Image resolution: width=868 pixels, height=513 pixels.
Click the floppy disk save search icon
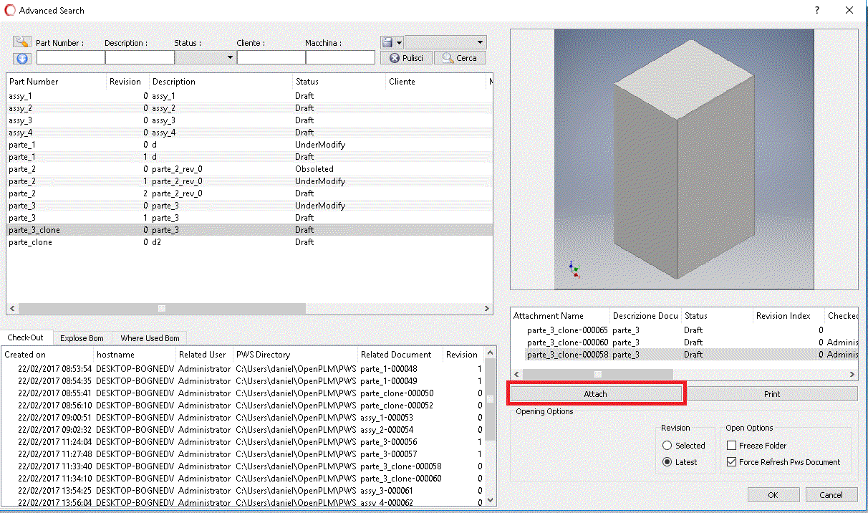pyautogui.click(x=386, y=42)
